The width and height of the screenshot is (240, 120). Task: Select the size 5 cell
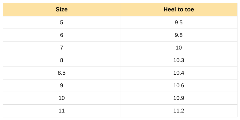coord(61,22)
